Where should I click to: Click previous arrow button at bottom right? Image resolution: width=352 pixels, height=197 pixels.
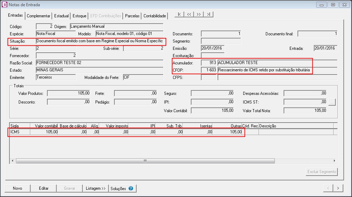point(328,188)
